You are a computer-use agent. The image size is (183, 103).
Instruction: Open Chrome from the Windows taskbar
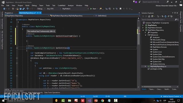102,100
